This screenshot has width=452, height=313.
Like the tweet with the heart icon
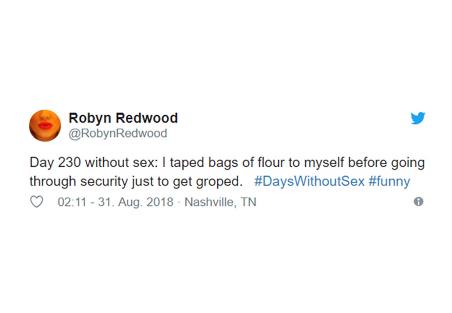(37, 202)
